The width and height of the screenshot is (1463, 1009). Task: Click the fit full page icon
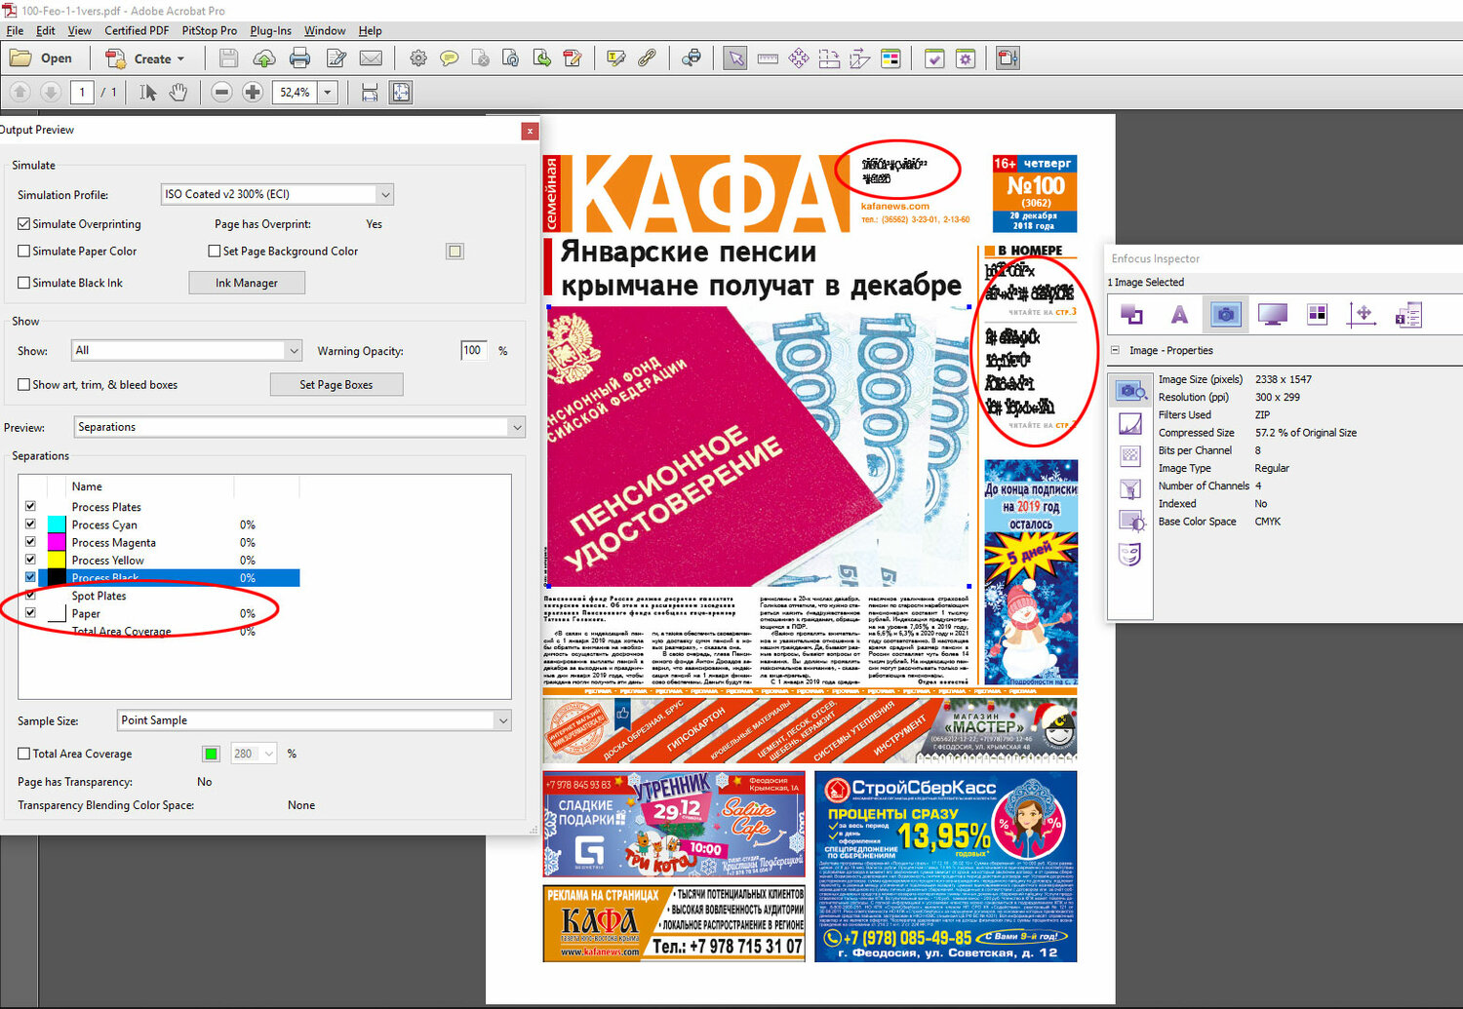tap(401, 92)
